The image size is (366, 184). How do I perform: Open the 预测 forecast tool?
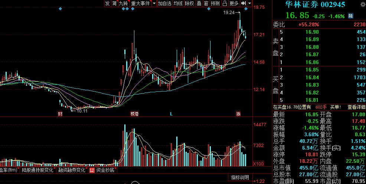[x=215, y=3]
